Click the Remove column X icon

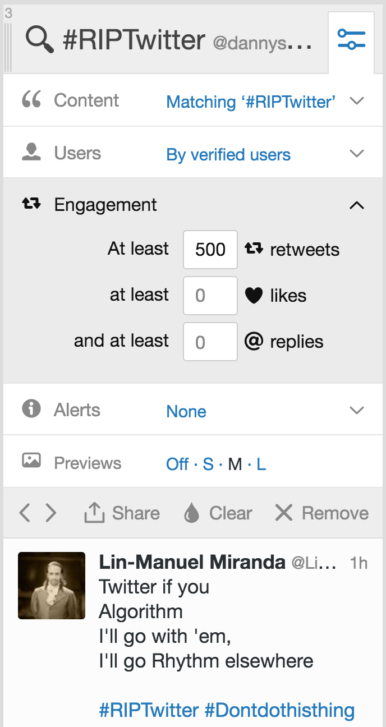tap(284, 513)
